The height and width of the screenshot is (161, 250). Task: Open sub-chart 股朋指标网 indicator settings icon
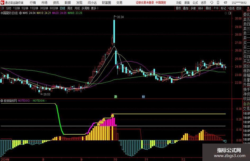click(2, 101)
